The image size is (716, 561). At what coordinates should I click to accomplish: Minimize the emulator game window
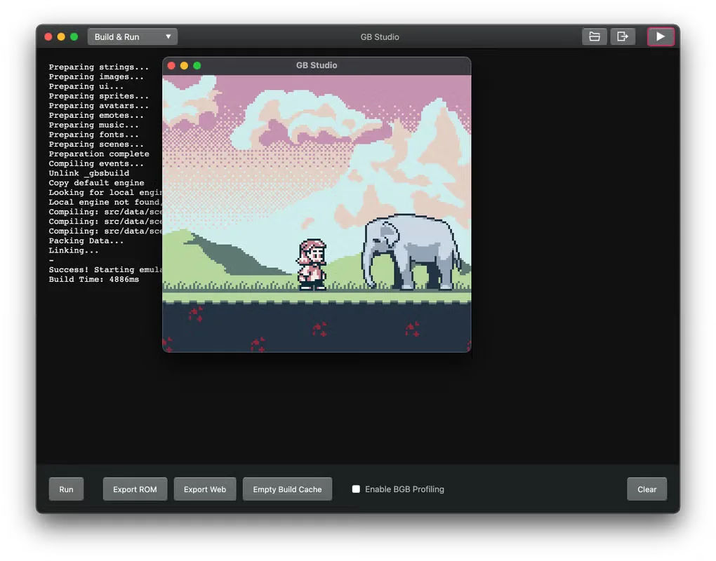click(184, 66)
